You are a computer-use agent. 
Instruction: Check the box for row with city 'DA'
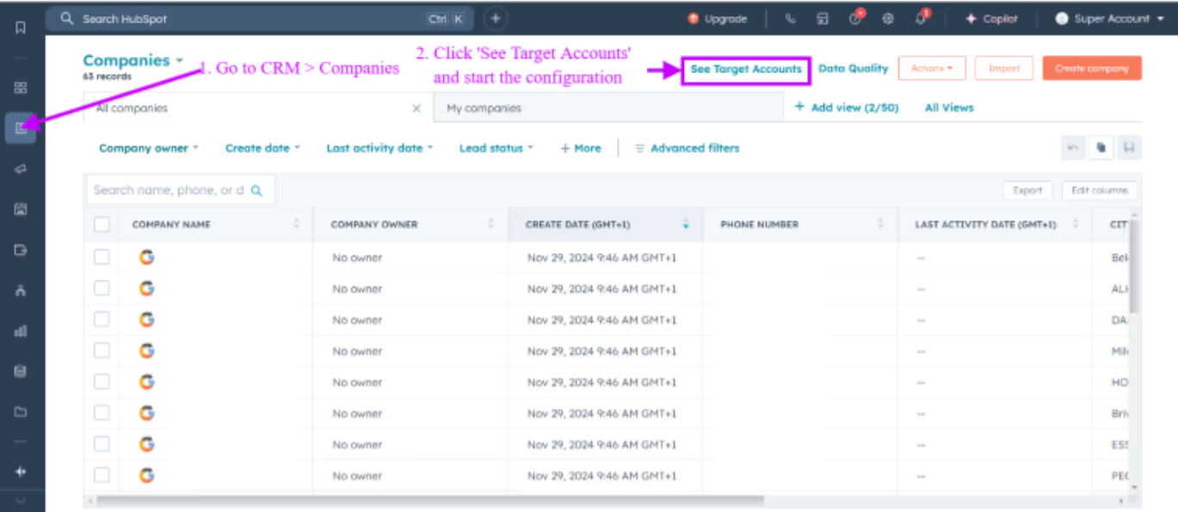pyautogui.click(x=102, y=319)
